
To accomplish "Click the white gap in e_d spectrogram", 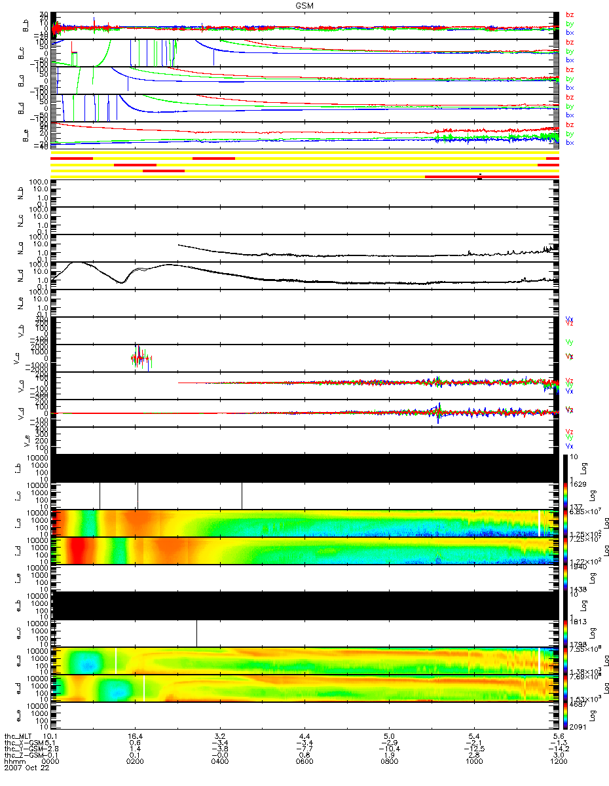I will (x=144, y=688).
